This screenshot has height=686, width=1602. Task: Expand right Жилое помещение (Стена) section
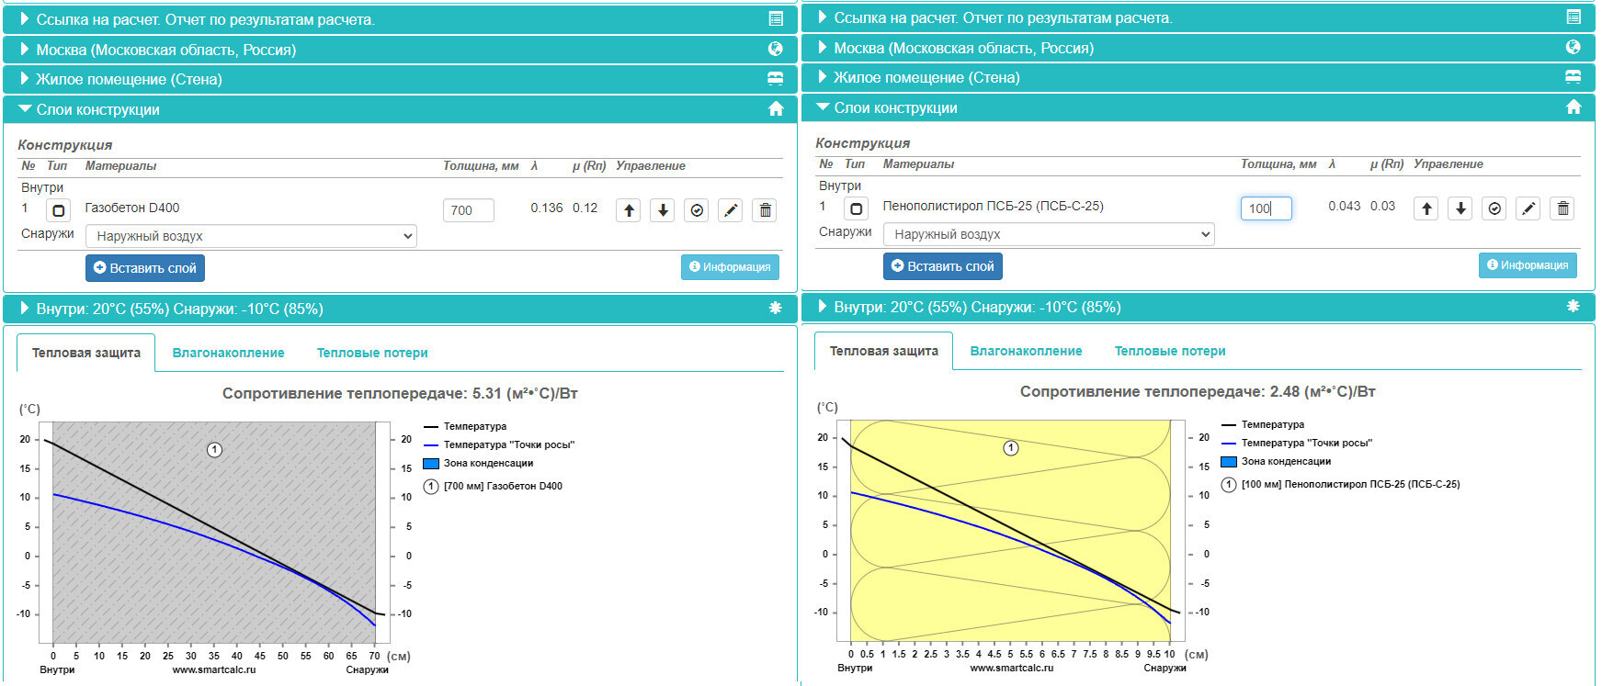click(x=1198, y=77)
